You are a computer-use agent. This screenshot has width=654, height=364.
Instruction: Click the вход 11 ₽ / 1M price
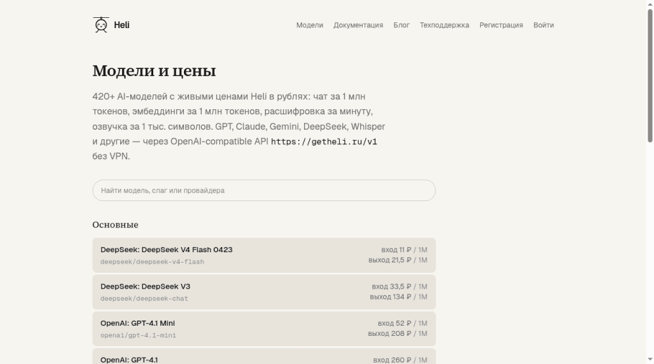[404, 250]
